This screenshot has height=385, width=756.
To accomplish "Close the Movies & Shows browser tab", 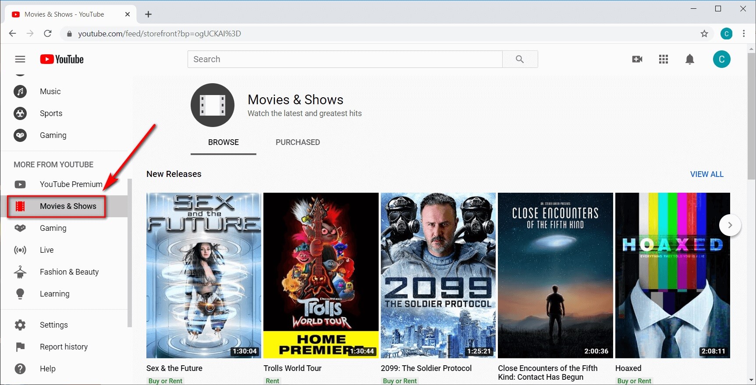I will coord(128,14).
